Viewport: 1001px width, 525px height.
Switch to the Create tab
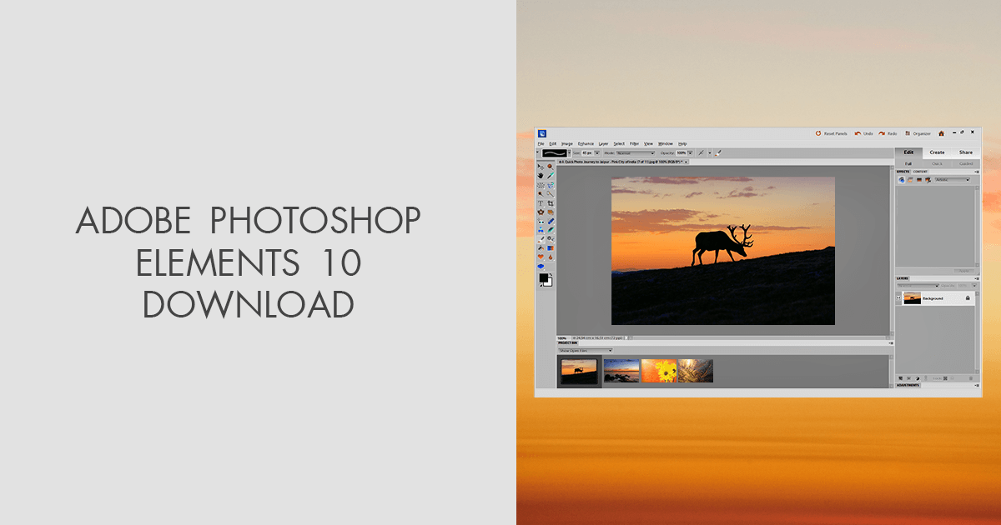(936, 152)
